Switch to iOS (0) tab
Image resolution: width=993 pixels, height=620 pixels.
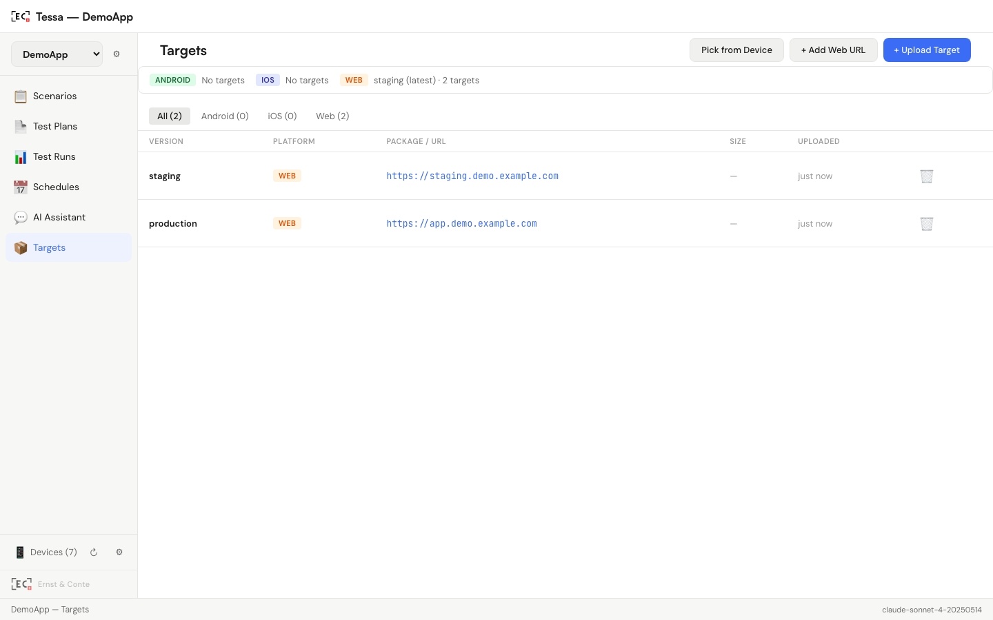click(282, 116)
